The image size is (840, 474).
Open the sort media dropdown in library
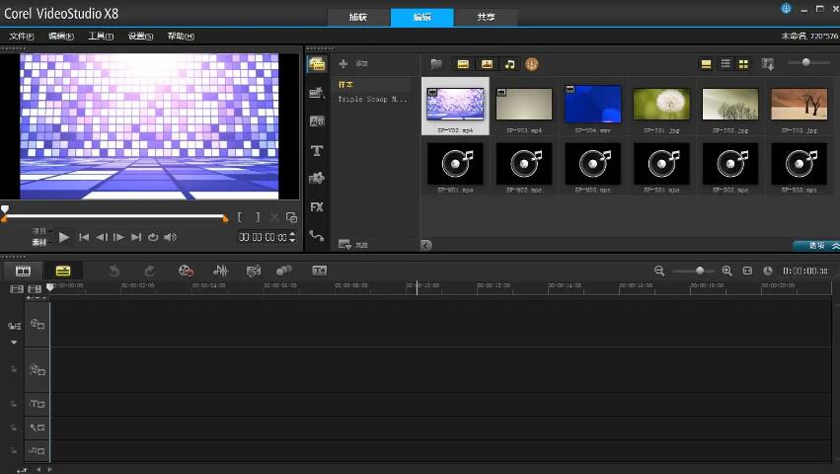coord(768,63)
